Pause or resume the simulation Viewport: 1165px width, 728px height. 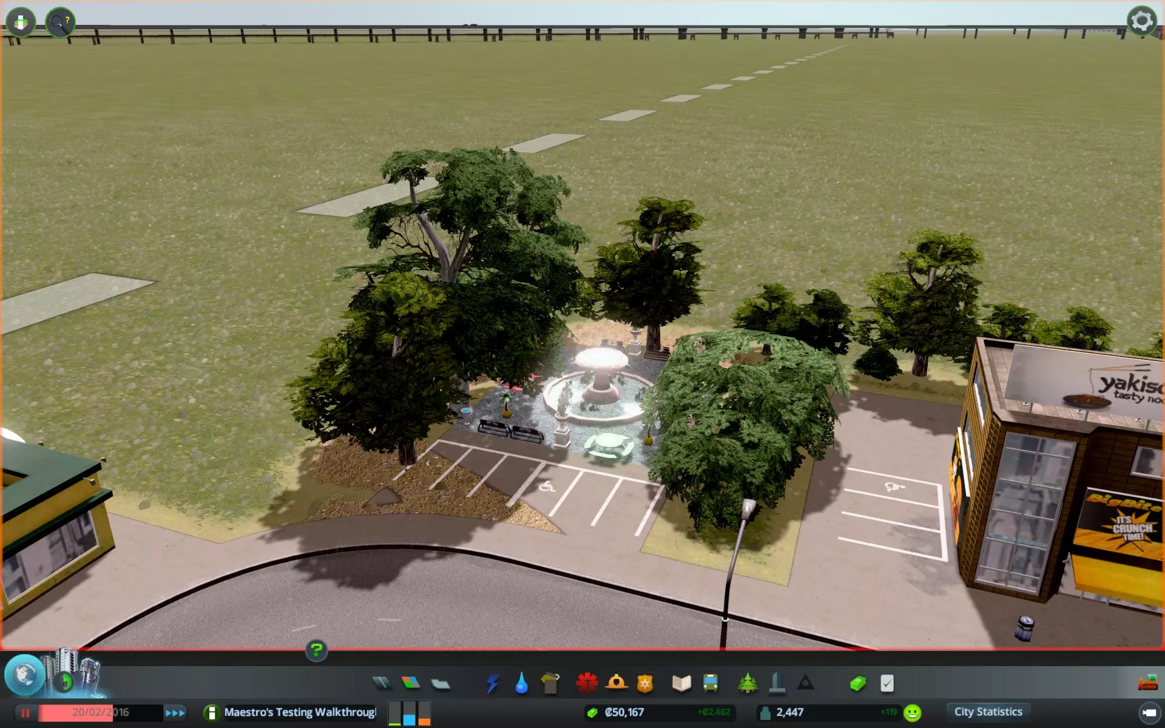(25, 713)
